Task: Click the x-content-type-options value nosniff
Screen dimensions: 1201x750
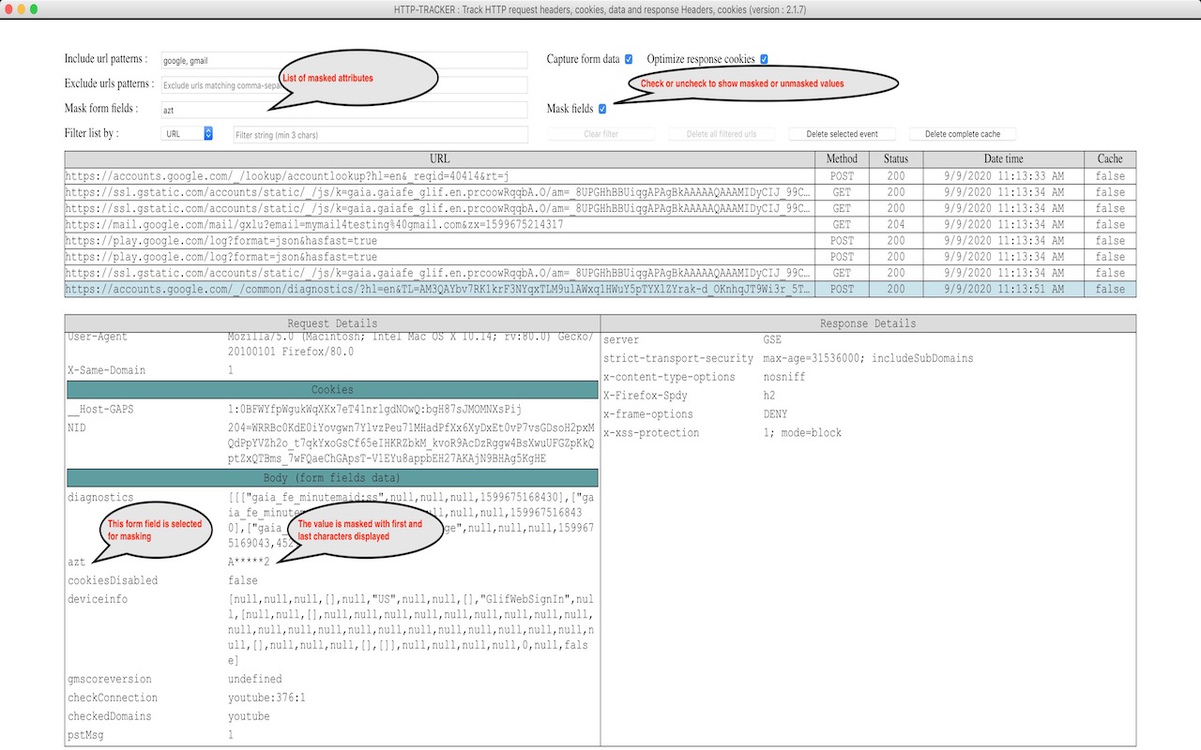Action: pyautogui.click(x=784, y=377)
